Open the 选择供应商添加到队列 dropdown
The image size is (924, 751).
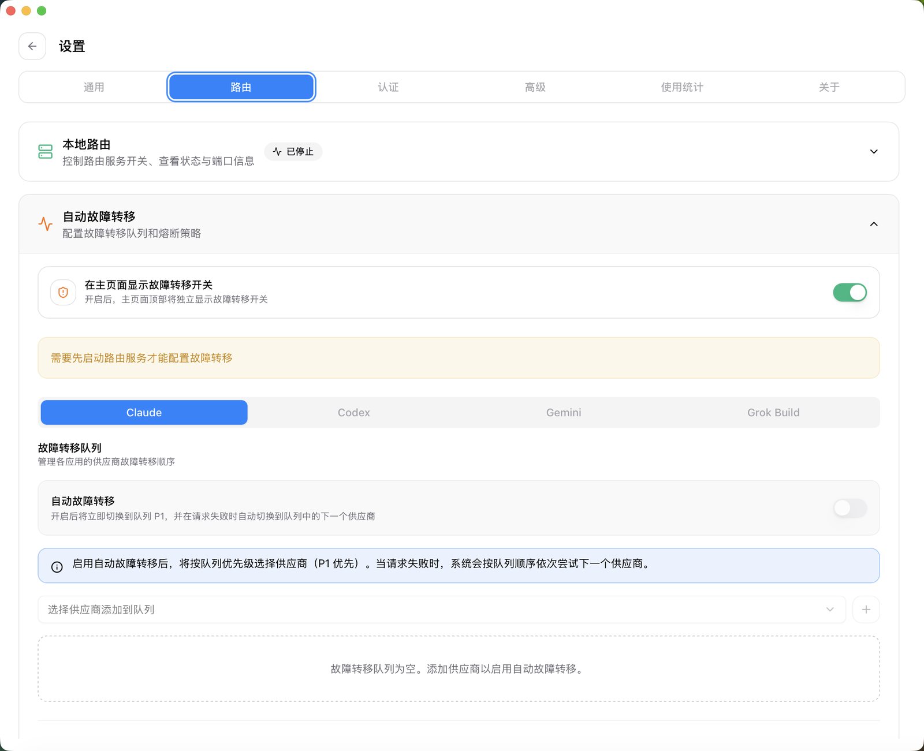tap(442, 610)
